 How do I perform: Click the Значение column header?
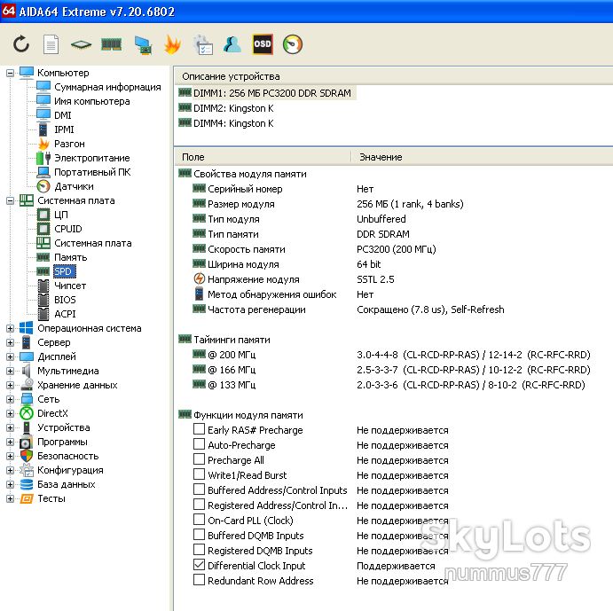482,157
